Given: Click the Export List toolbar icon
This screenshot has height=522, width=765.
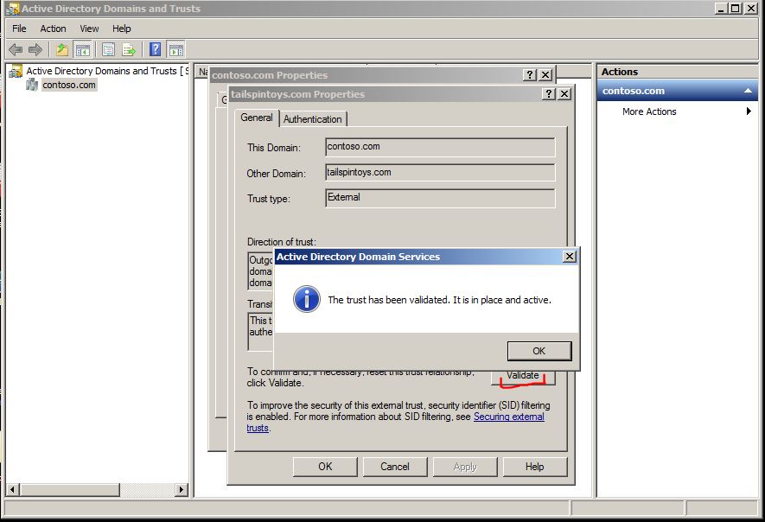Looking at the screenshot, I should (x=129, y=49).
